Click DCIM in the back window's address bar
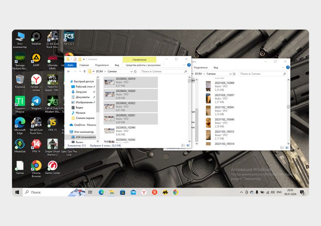The image size is (321, 226). point(198,74)
